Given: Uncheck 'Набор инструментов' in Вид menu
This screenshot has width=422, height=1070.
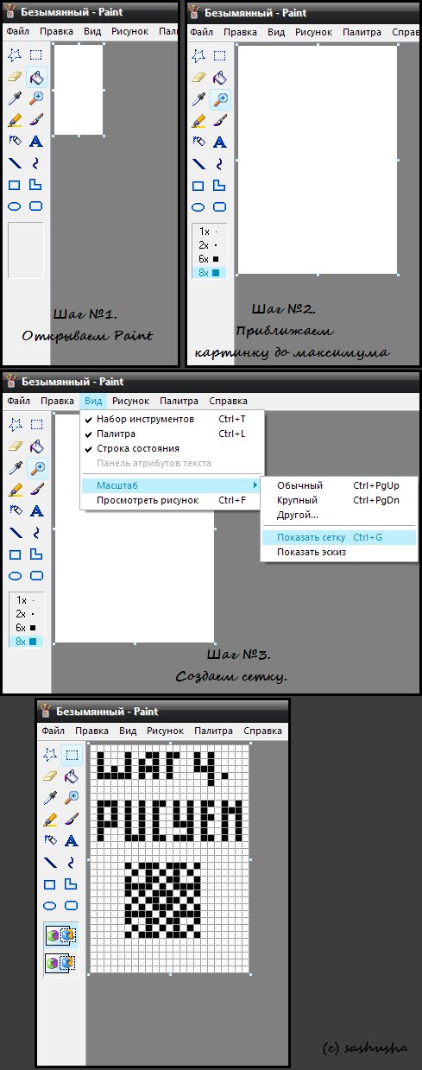Looking at the screenshot, I should 173,419.
